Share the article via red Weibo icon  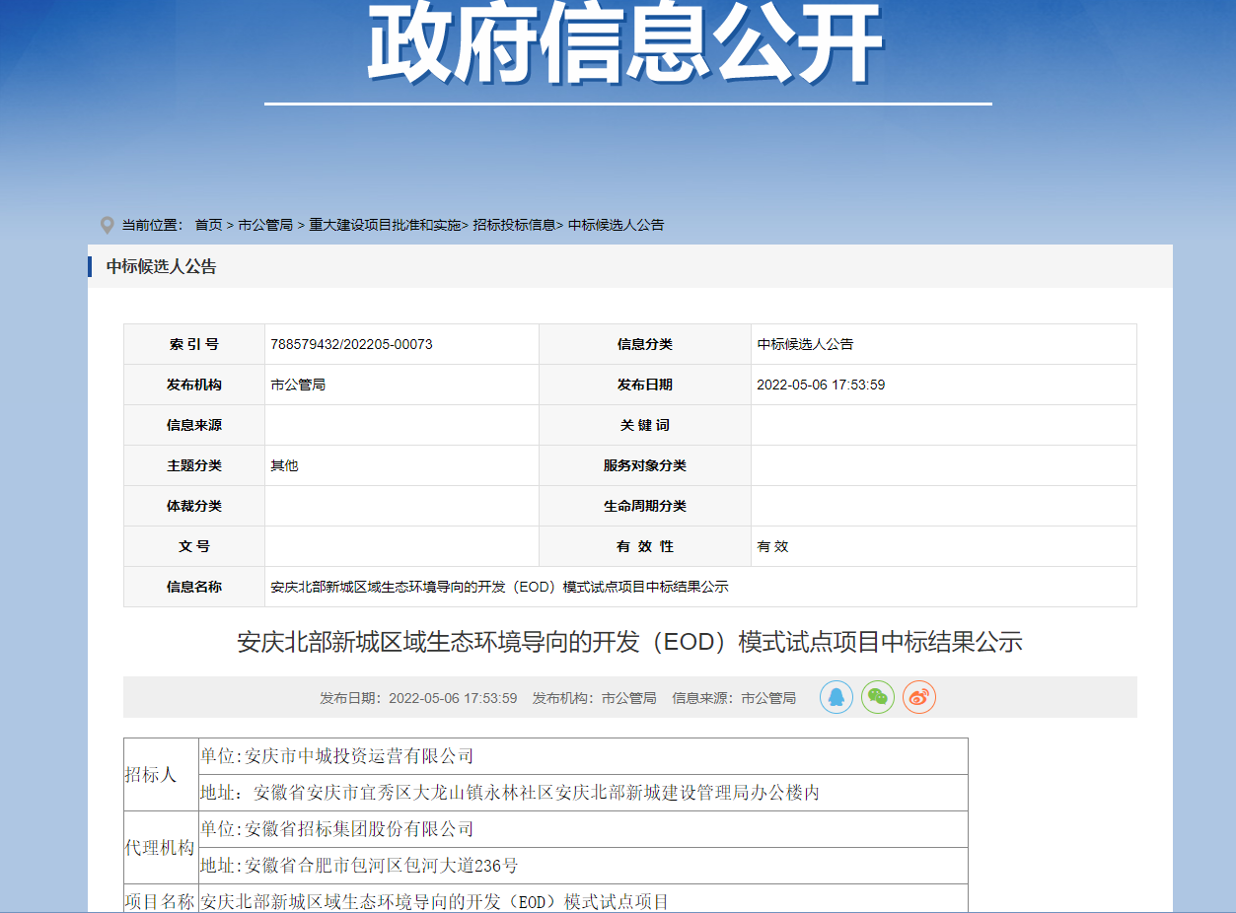[x=918, y=697]
